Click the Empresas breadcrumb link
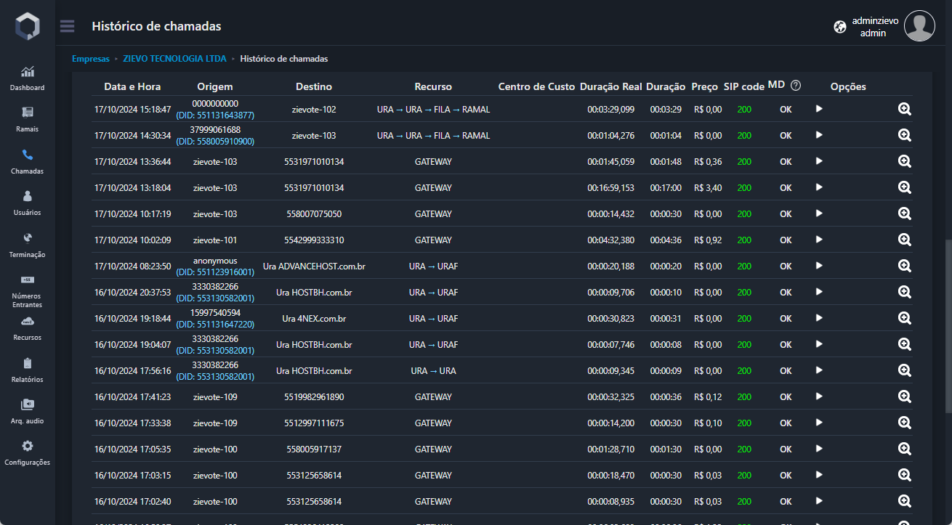Image resolution: width=952 pixels, height=525 pixels. pos(90,59)
